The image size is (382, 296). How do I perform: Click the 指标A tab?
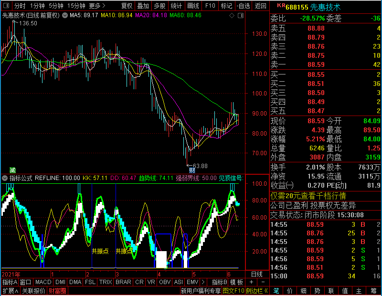click(x=10, y=282)
